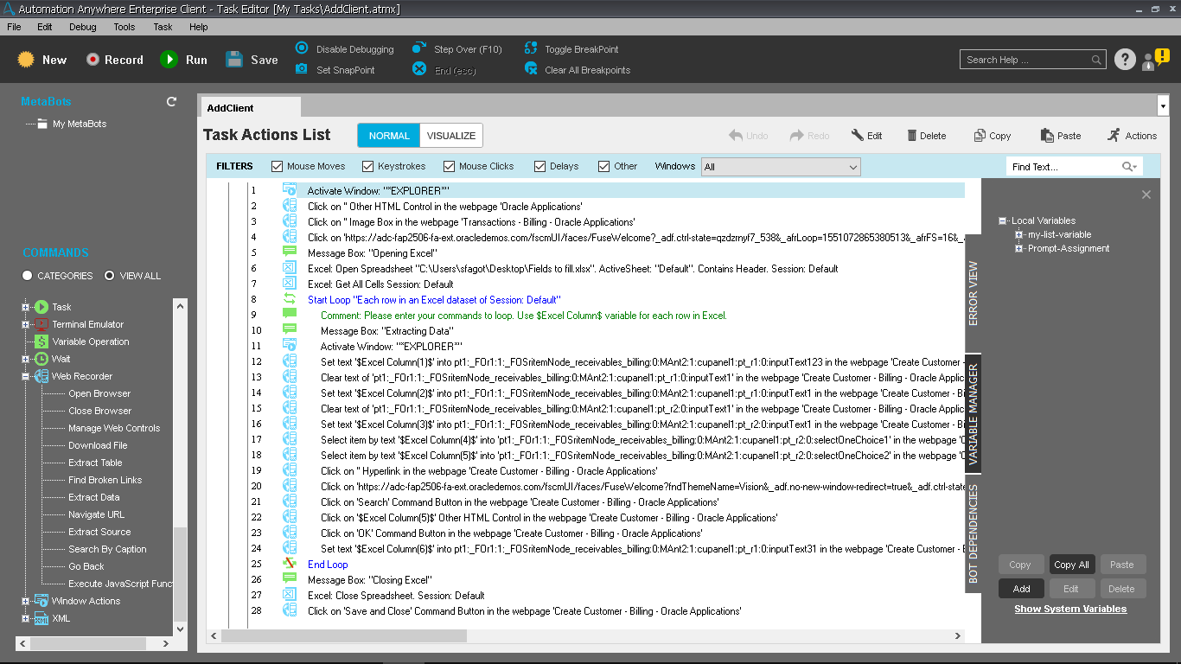Expand the my-list-variable node

click(x=1019, y=234)
